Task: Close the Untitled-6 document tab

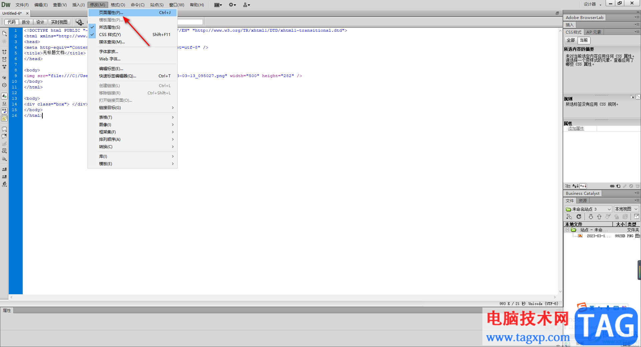Action: [x=27, y=14]
